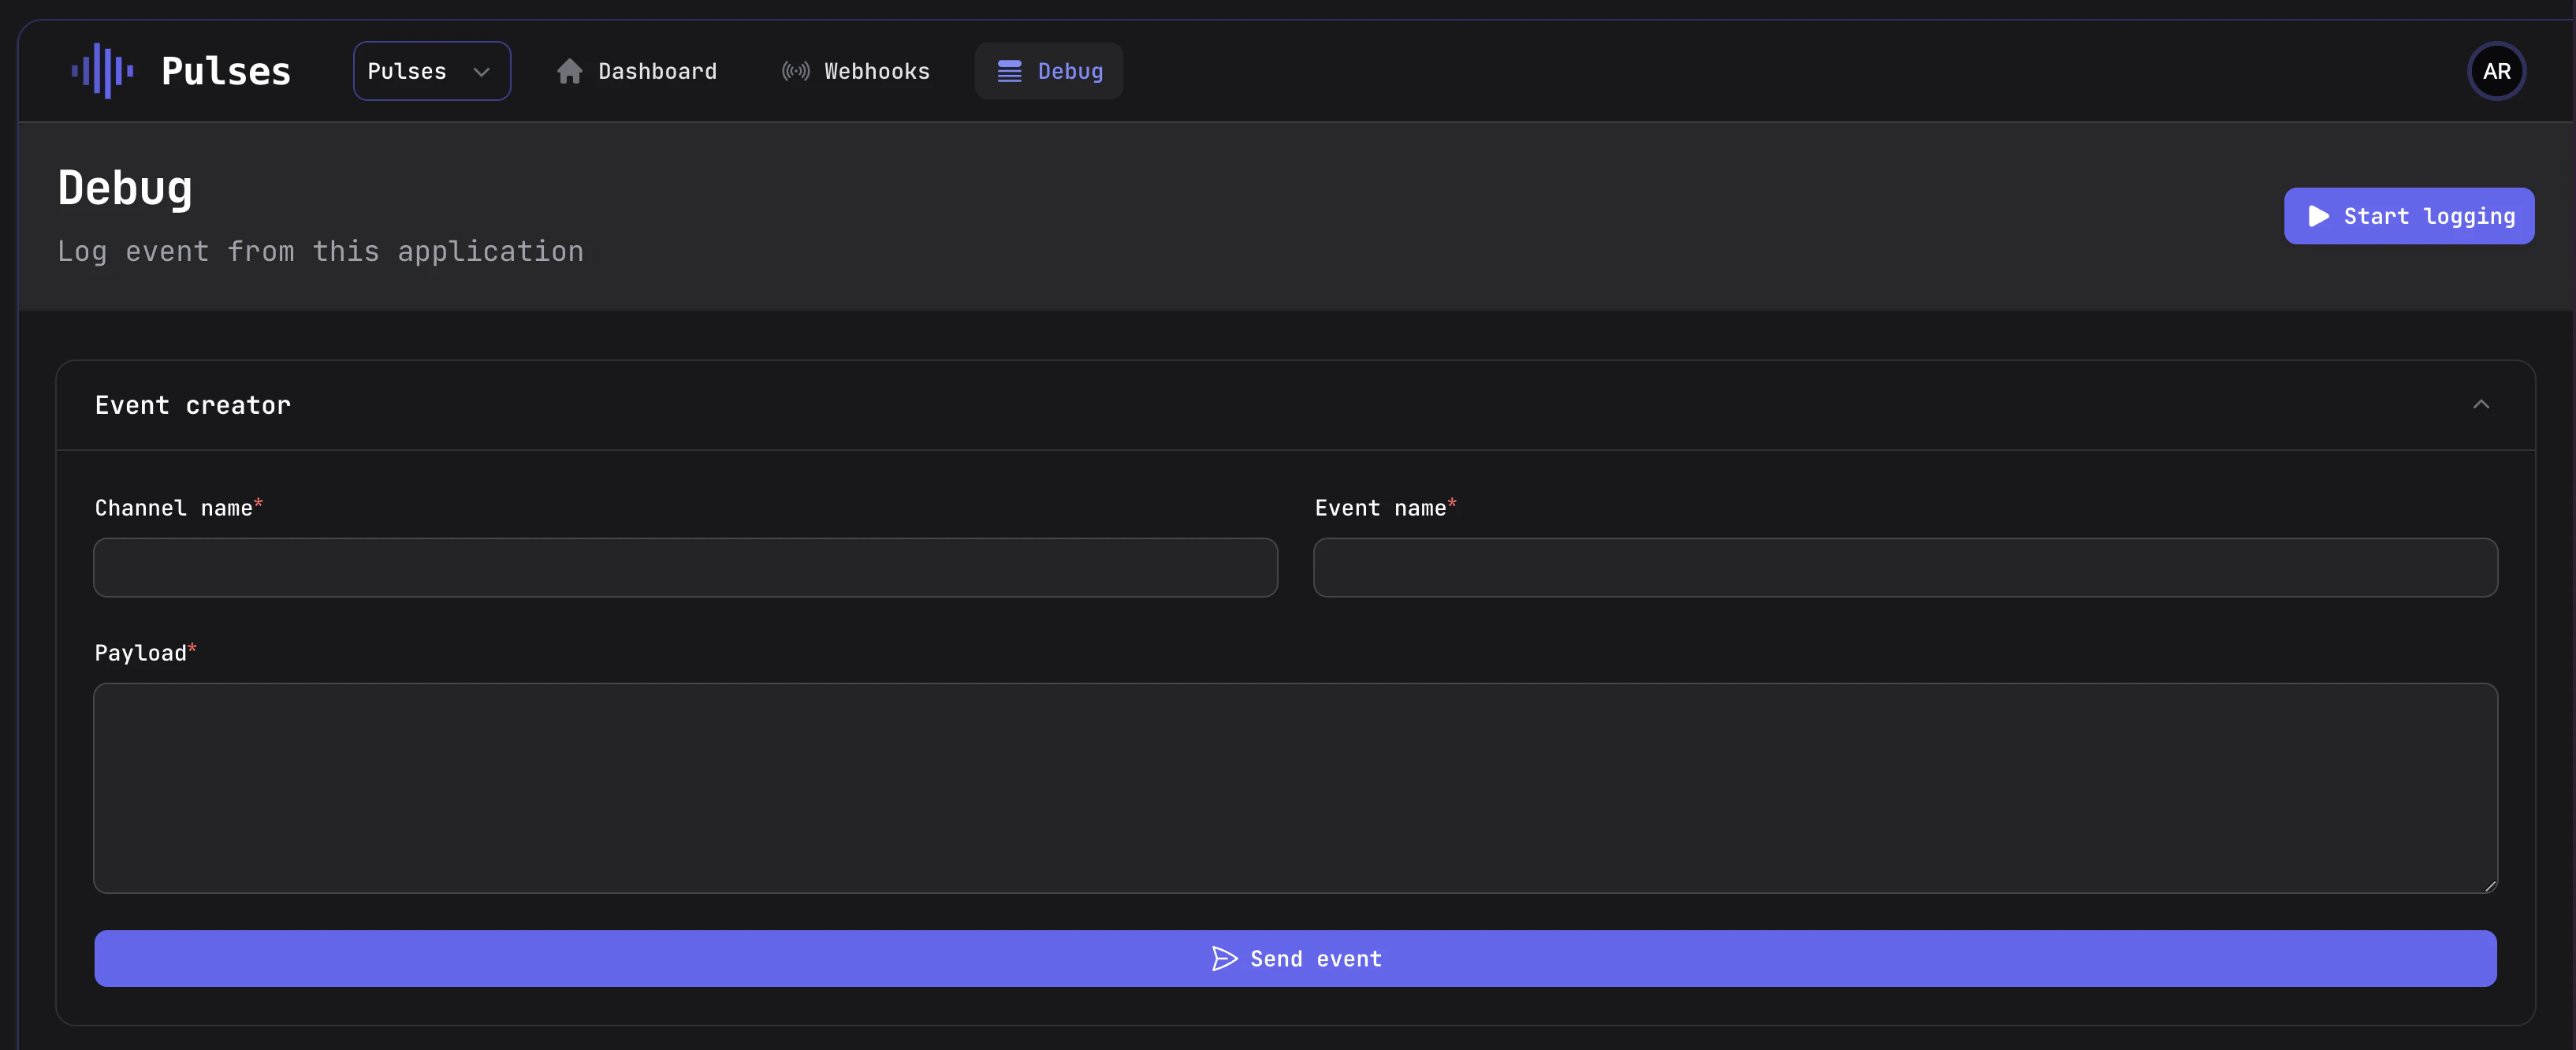Viewport: 2576px width, 1050px height.
Task: Click the Start logging button
Action: (2408, 216)
